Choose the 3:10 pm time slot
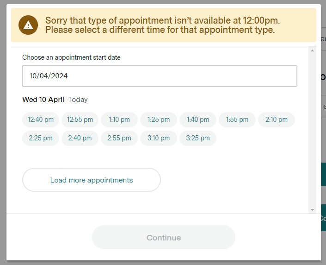This screenshot has height=265, width=326. click(x=159, y=138)
